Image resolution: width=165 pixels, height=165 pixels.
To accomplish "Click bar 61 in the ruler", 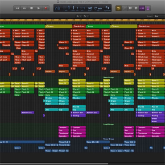I will point(87,20).
